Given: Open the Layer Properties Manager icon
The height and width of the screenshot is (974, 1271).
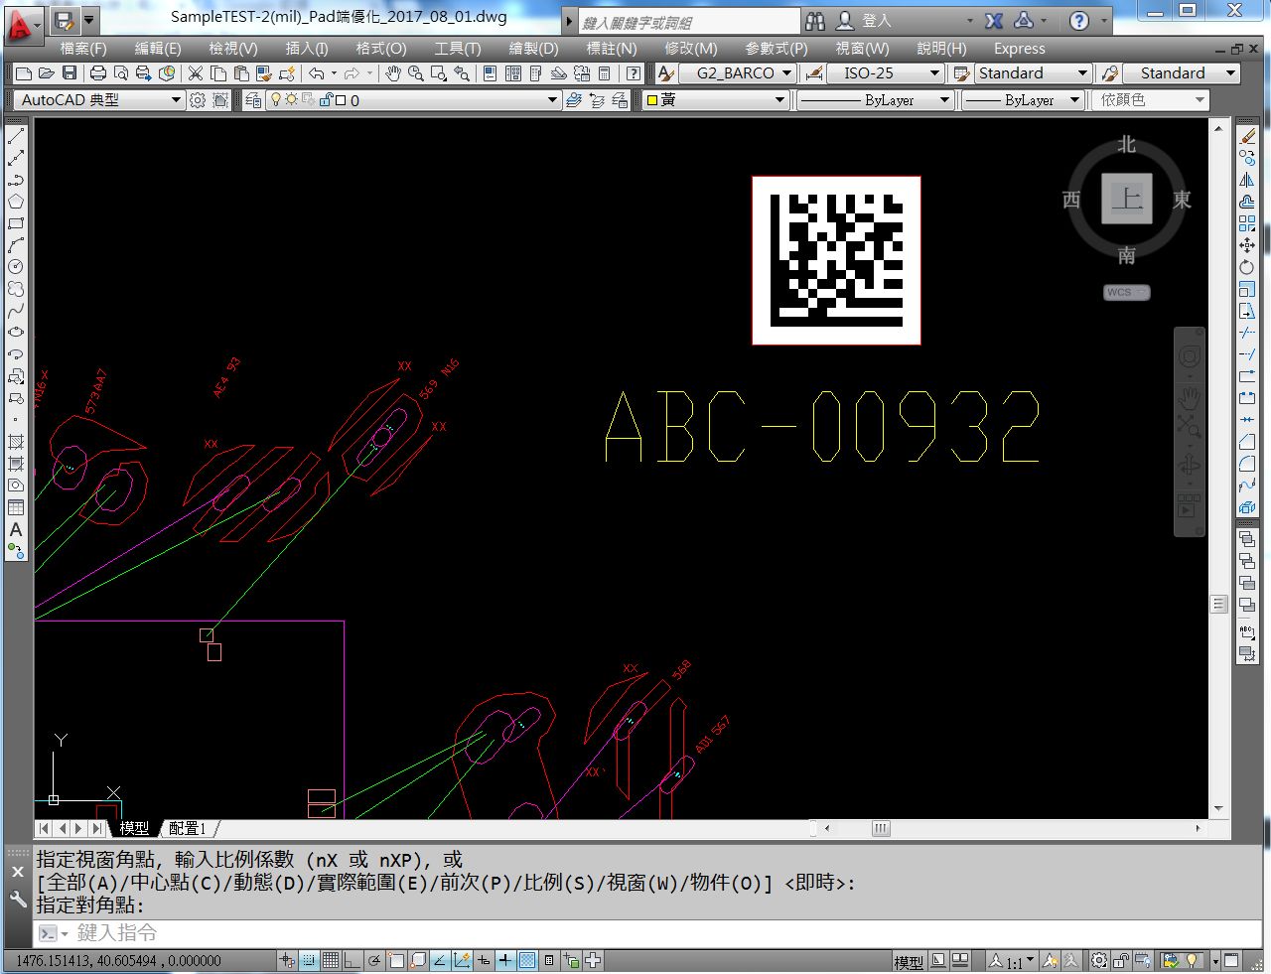Looking at the screenshot, I should click(253, 100).
